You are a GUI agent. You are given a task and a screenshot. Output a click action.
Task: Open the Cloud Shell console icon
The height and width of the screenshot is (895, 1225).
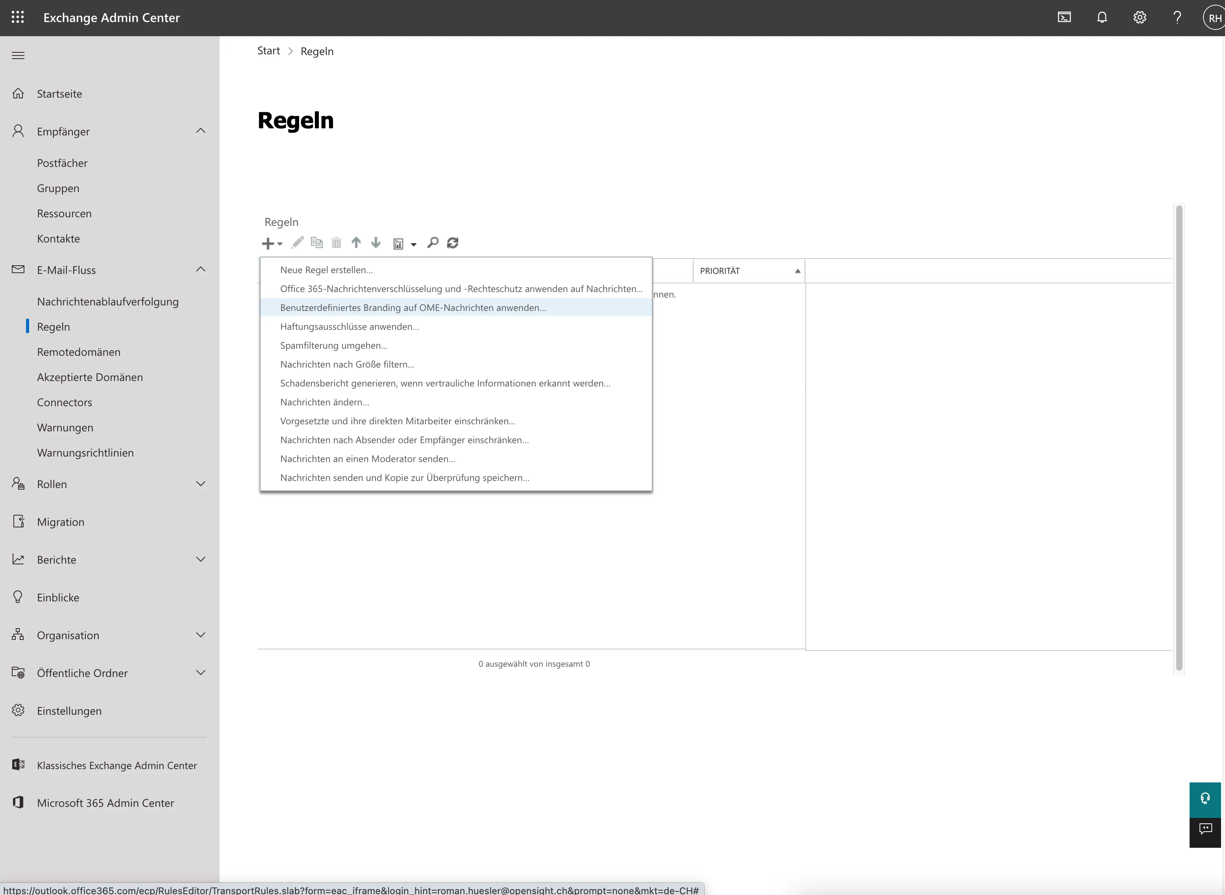click(x=1064, y=17)
